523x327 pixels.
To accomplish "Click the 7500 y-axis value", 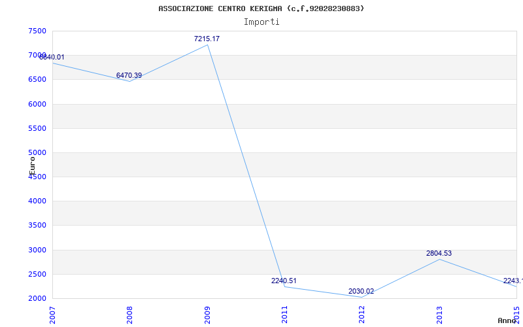I will pyautogui.click(x=37, y=31).
